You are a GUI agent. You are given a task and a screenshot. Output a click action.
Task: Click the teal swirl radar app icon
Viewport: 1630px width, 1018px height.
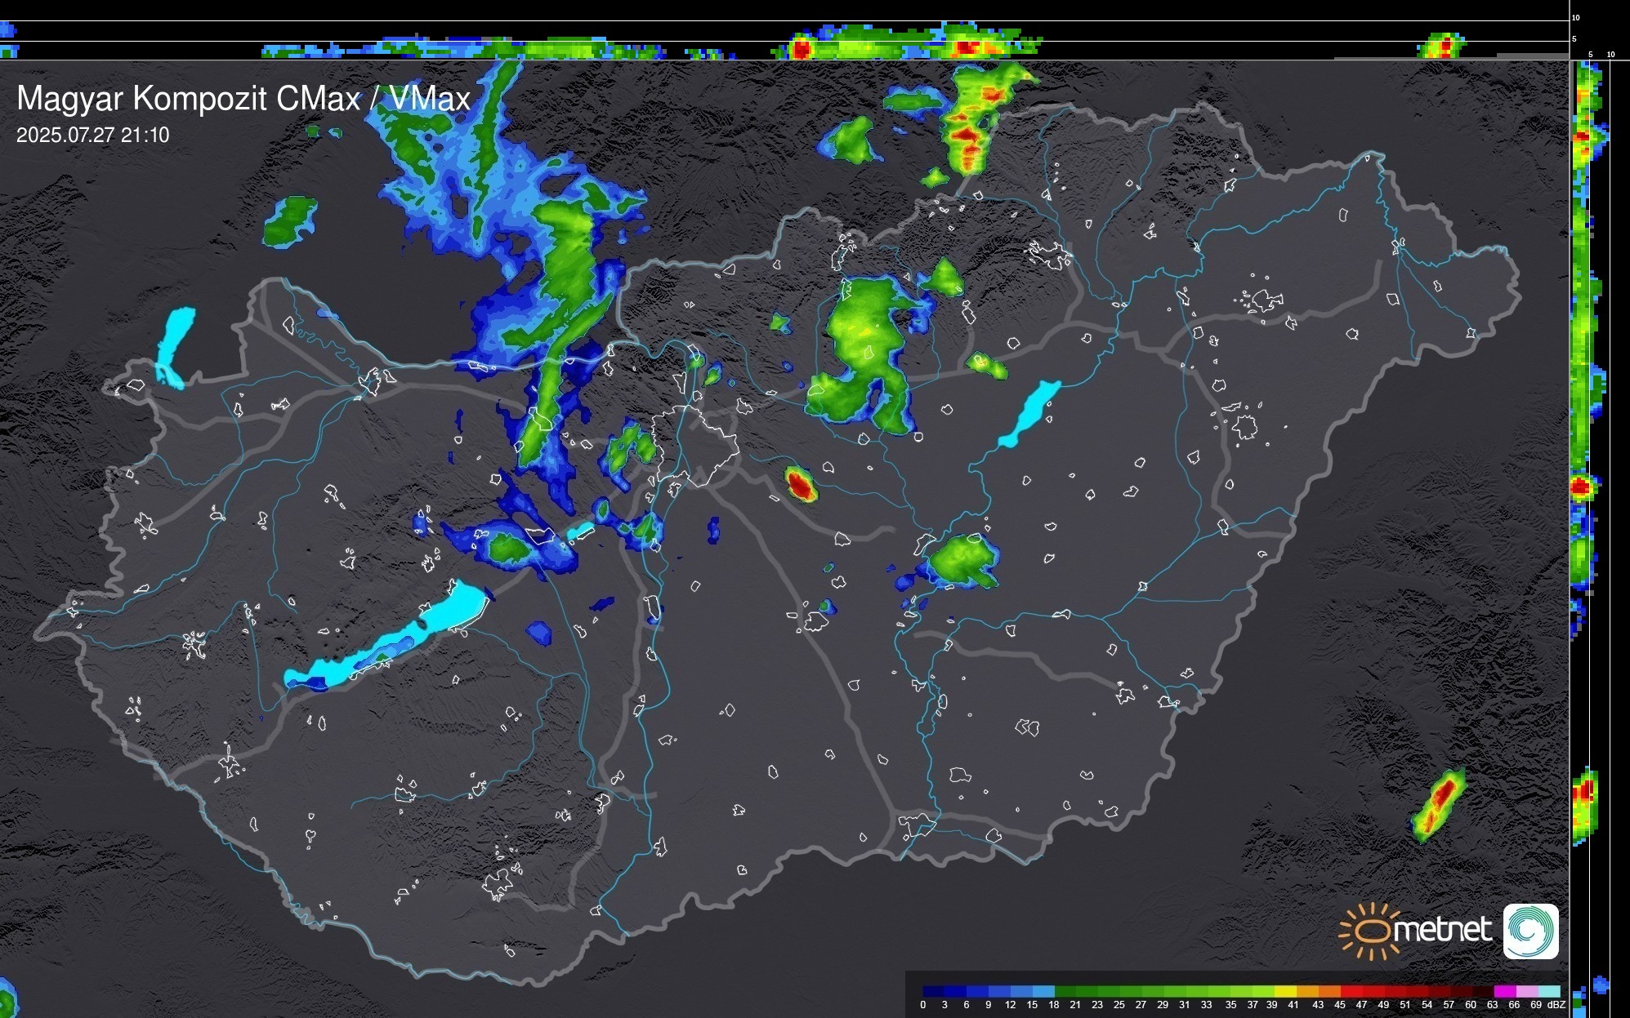pyautogui.click(x=1530, y=931)
